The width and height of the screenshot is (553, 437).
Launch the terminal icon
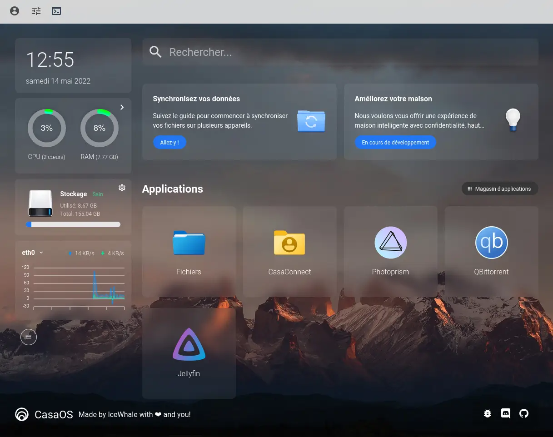pyautogui.click(x=56, y=11)
